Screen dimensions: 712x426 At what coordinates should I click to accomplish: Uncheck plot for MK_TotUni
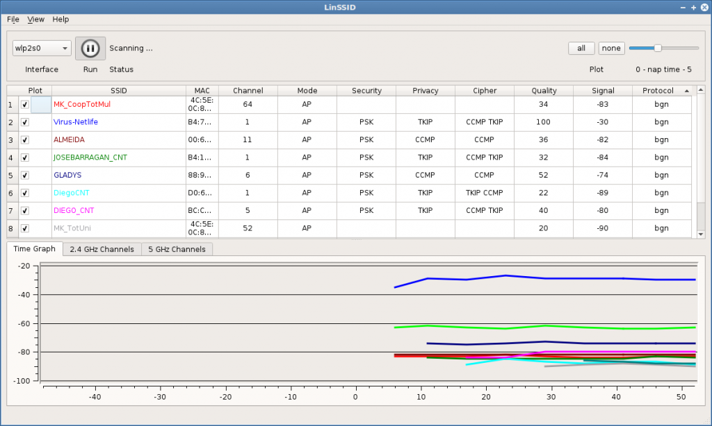click(x=25, y=228)
